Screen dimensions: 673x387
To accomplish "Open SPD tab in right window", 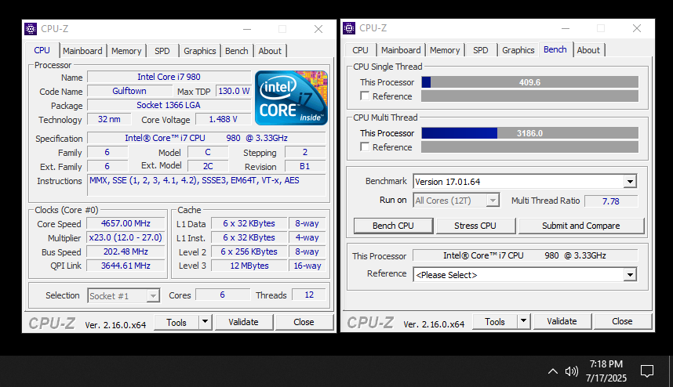I will [x=480, y=49].
